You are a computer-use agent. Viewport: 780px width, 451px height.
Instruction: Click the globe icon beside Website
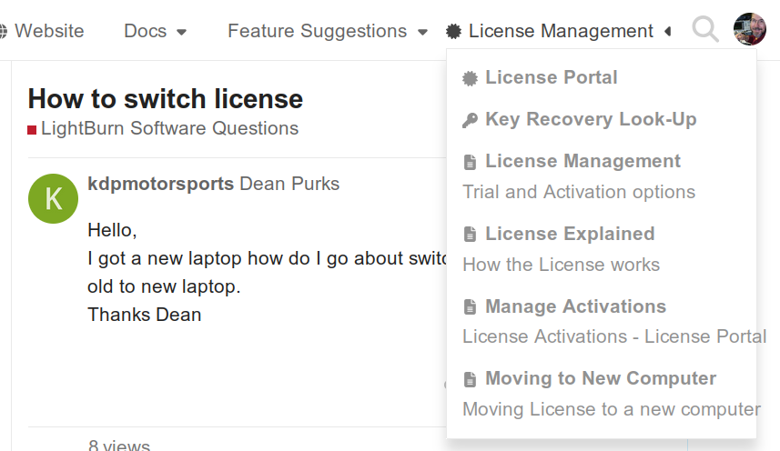click(x=3, y=31)
